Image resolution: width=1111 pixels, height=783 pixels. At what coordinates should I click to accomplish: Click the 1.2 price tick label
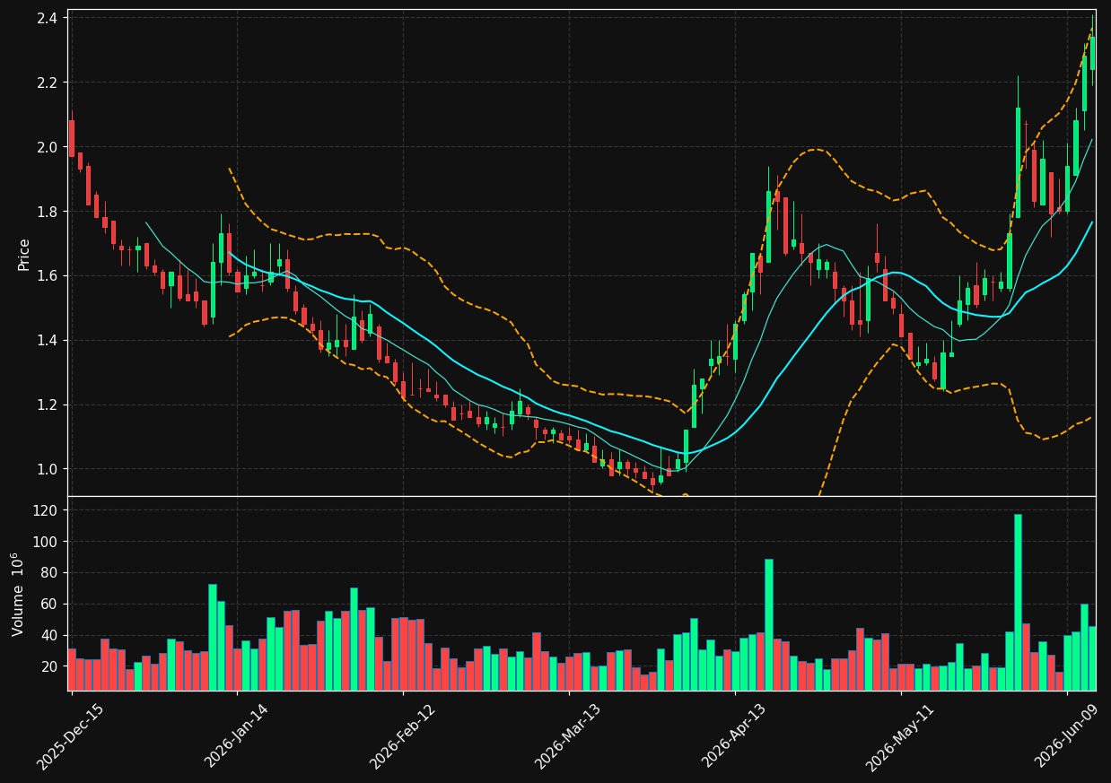pos(49,405)
